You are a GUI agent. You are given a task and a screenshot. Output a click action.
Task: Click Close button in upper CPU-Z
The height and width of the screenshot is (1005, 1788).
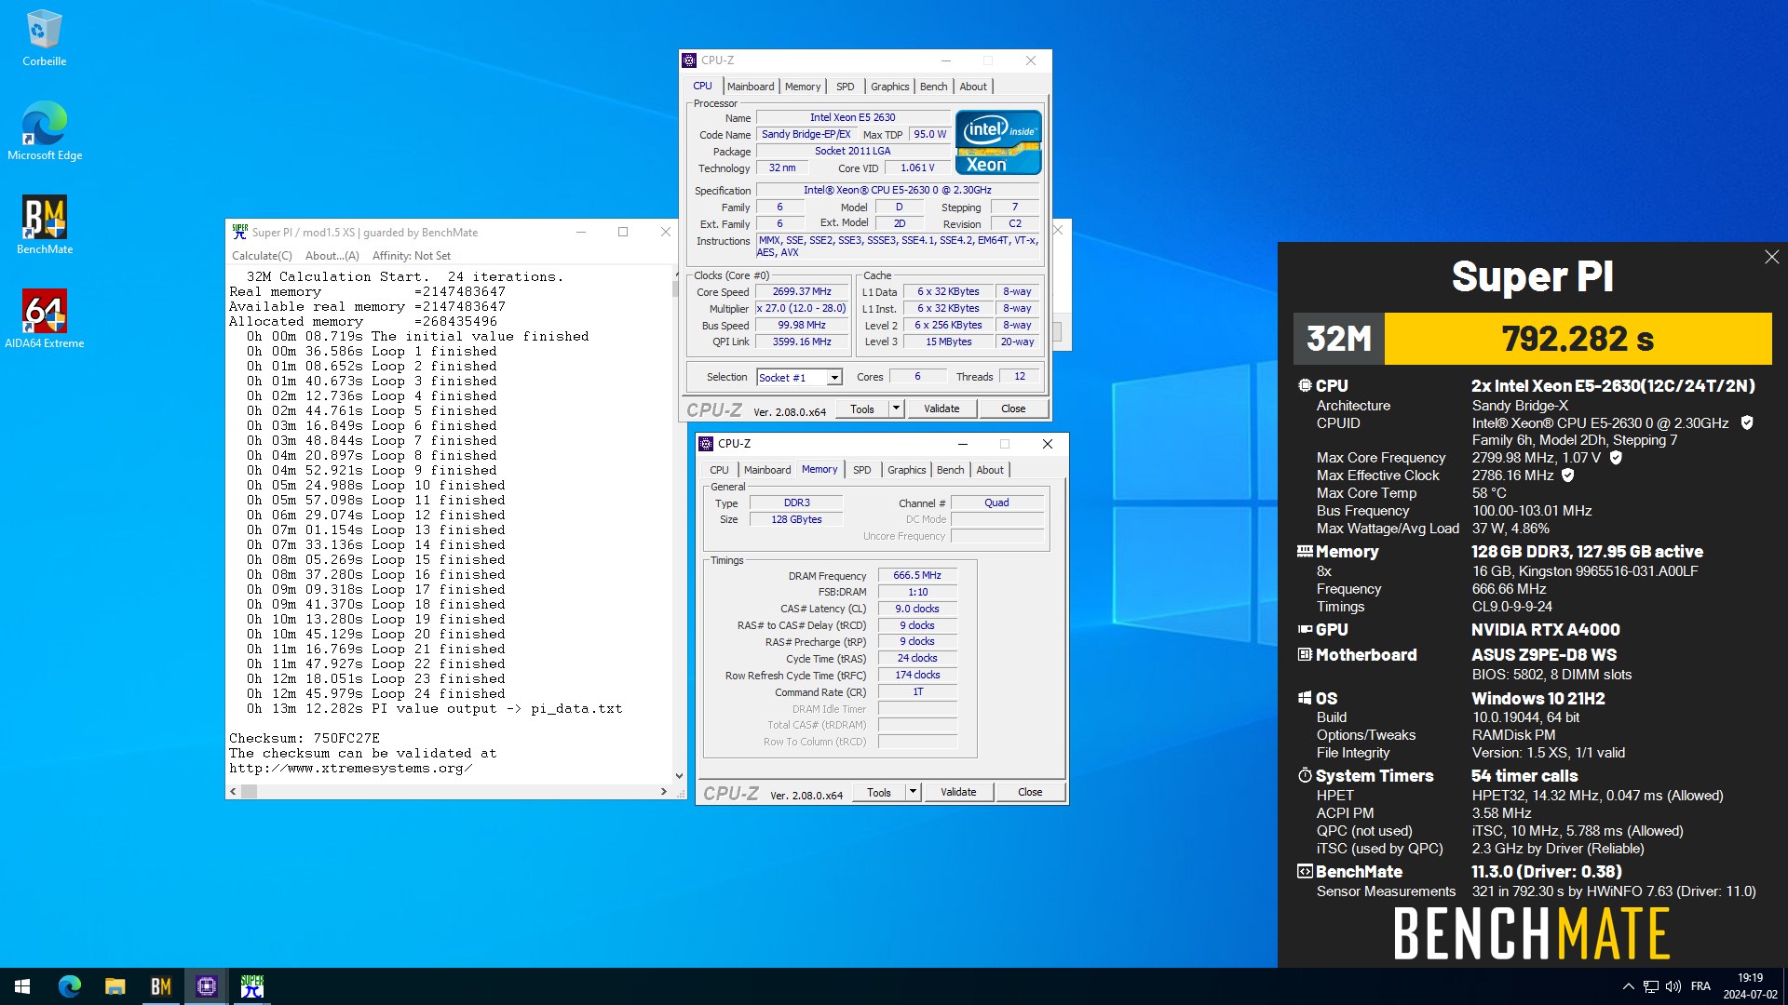coord(1013,409)
